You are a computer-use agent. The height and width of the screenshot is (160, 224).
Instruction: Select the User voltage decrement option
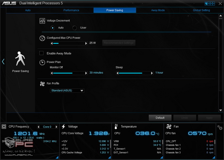pos(75,28)
